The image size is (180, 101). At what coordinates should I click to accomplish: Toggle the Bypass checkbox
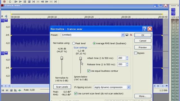click(x=136, y=53)
